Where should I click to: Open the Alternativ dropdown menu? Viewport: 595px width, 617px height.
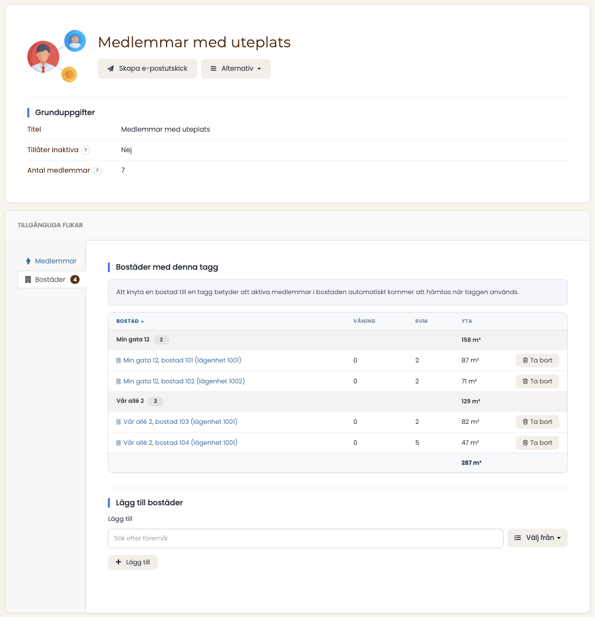tap(236, 69)
